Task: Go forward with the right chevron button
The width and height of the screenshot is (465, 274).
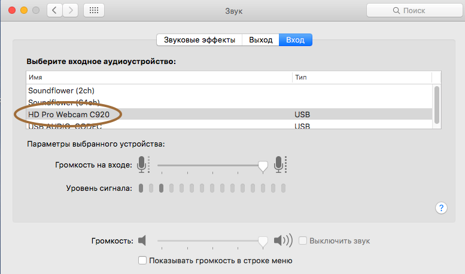Action: (71, 10)
